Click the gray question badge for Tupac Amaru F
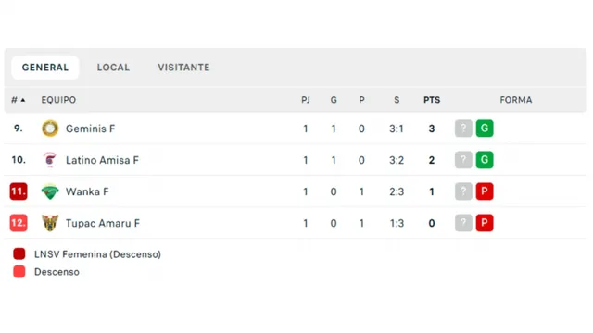This screenshot has height=333, width=593. 463,223
